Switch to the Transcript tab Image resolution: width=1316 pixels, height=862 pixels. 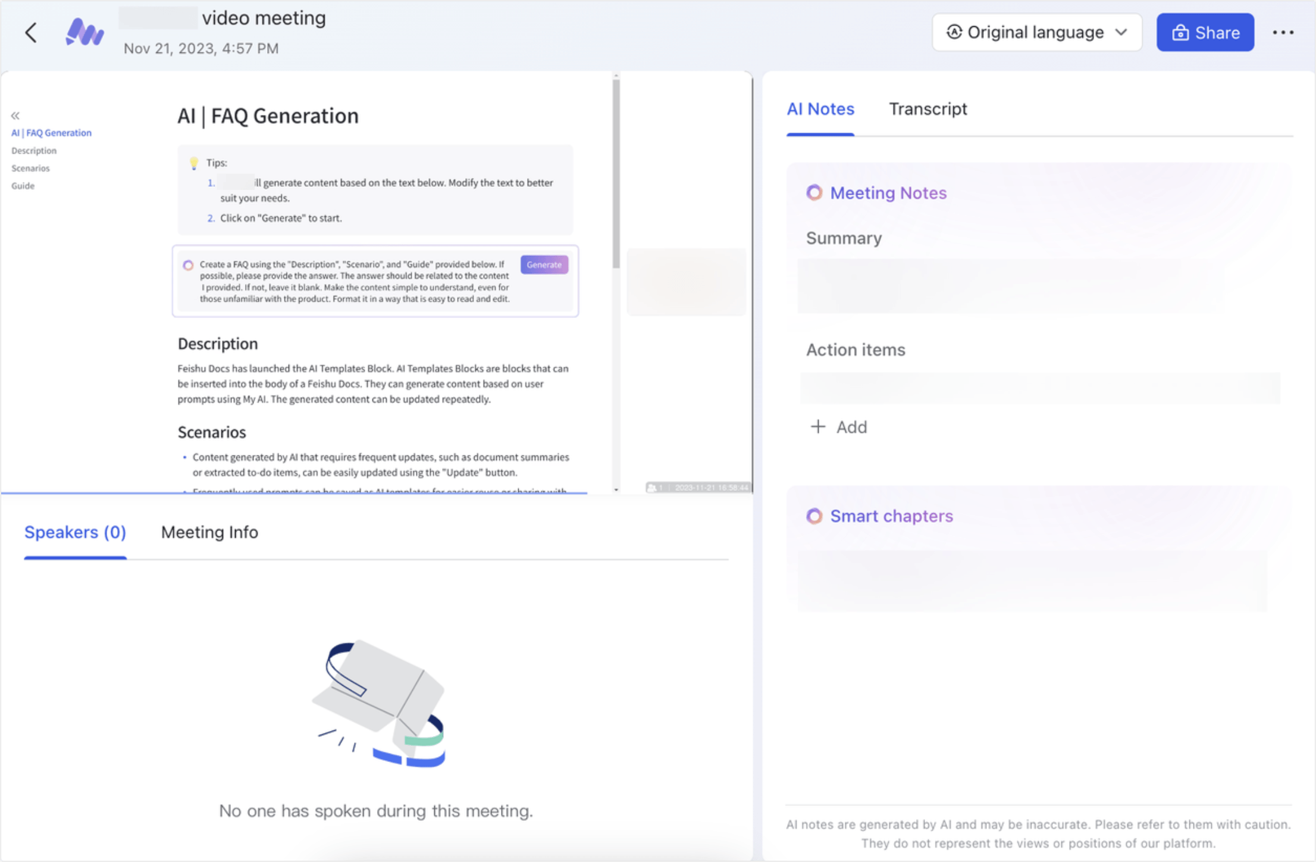(928, 109)
